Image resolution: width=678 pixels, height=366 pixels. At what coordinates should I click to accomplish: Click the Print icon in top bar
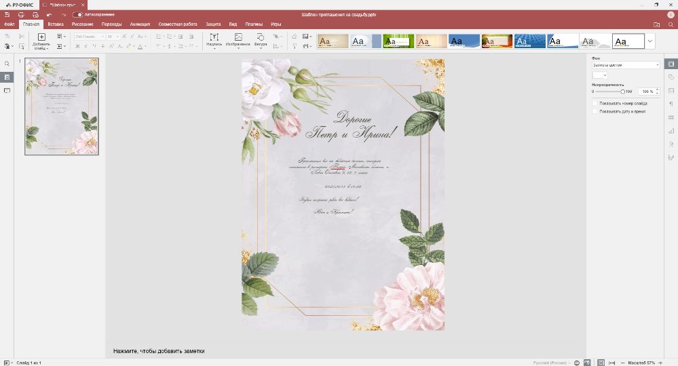21,14
